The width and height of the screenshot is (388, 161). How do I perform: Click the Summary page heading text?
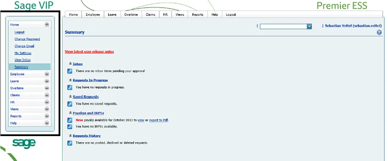click(74, 32)
